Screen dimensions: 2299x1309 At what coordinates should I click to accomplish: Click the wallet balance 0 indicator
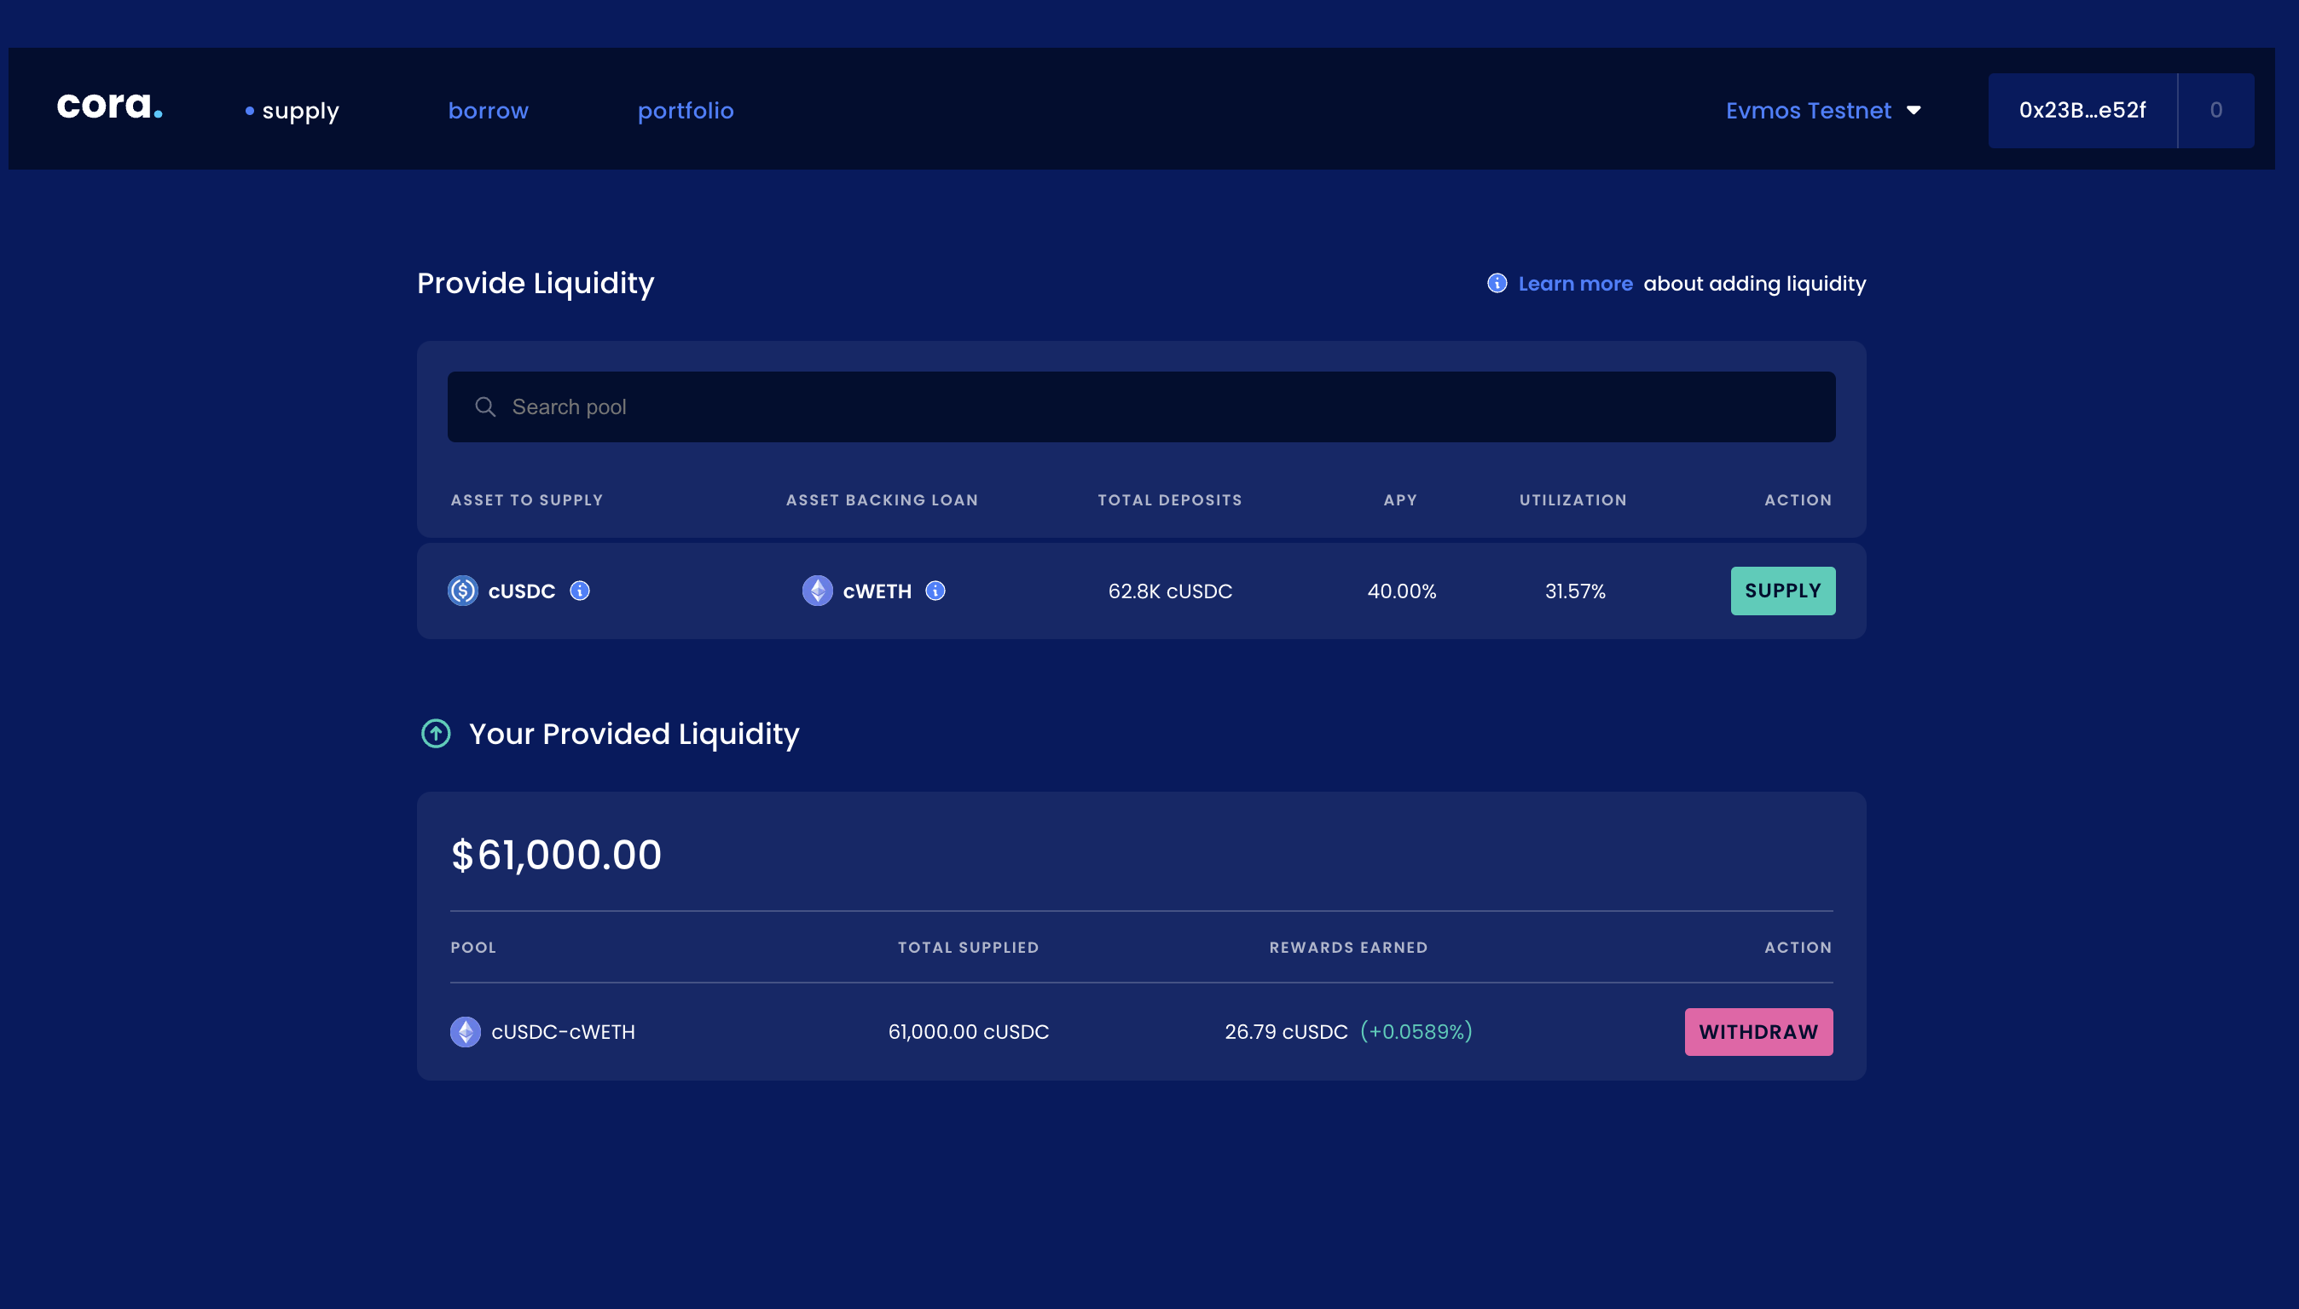(x=2215, y=111)
